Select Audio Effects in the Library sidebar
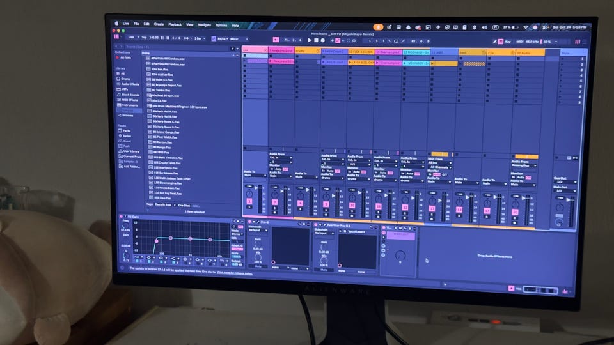 [130, 84]
